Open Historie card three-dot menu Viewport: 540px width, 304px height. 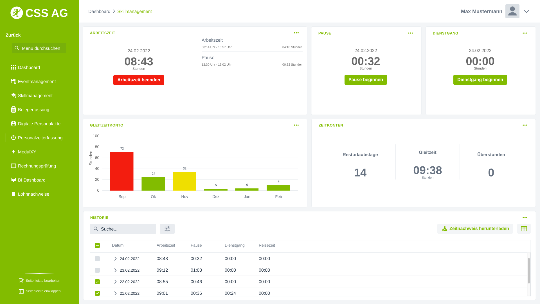pyautogui.click(x=525, y=218)
